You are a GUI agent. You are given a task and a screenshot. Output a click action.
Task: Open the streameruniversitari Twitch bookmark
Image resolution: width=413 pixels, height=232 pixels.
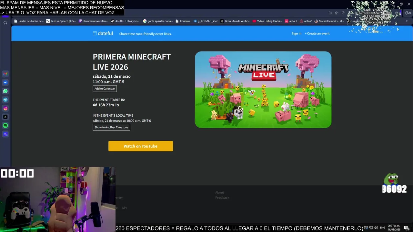point(93,21)
